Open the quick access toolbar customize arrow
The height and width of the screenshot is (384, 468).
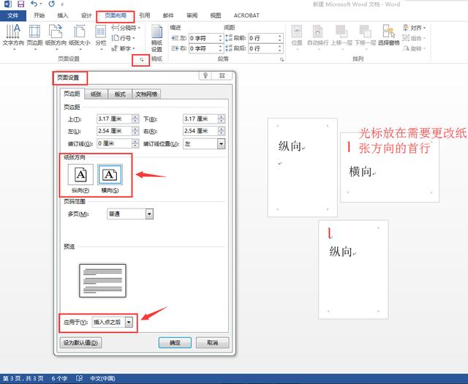(62, 4)
